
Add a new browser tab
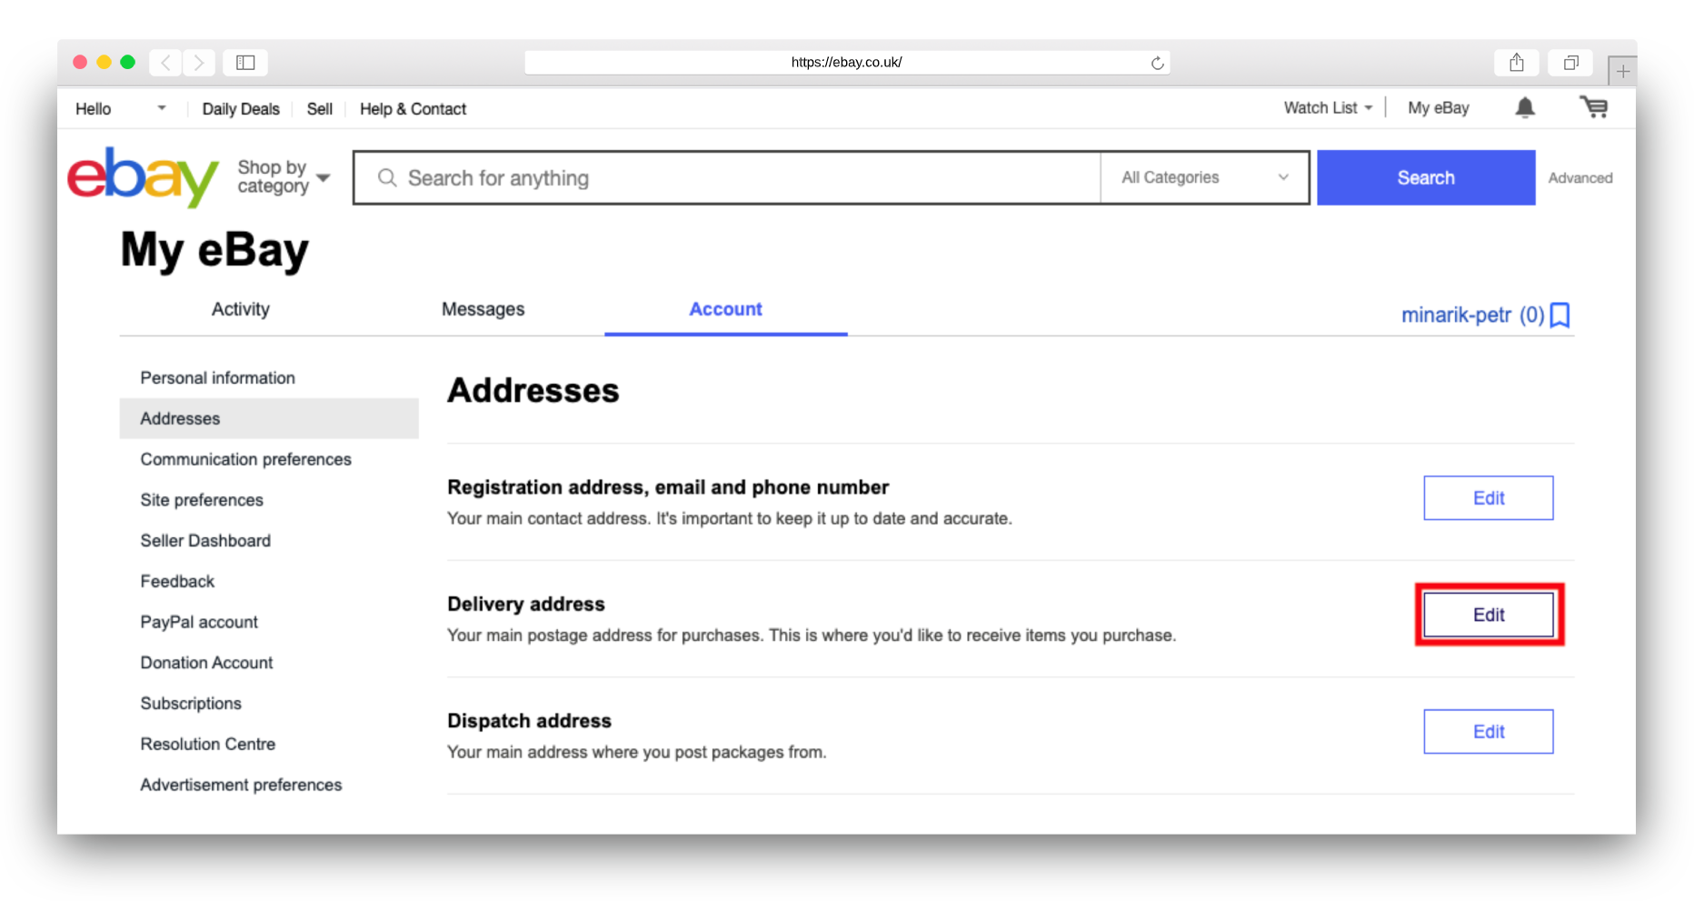(x=1622, y=71)
